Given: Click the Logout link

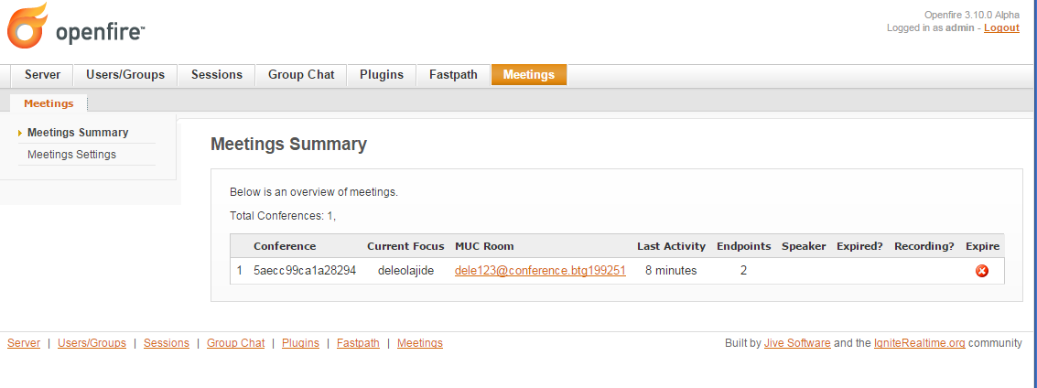Looking at the screenshot, I should [x=1001, y=27].
